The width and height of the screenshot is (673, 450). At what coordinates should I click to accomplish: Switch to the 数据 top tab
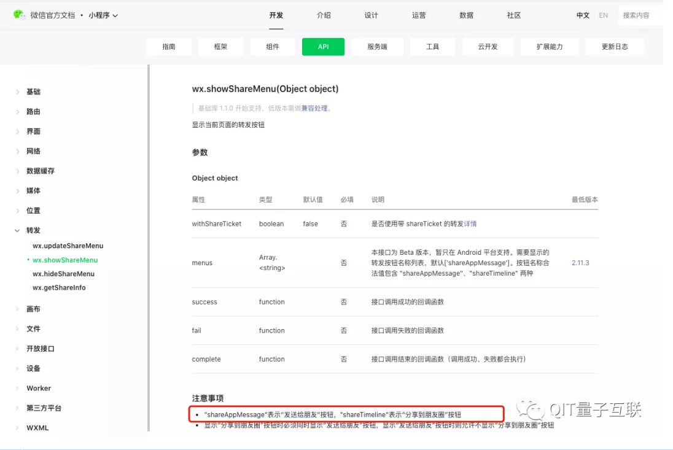(466, 15)
